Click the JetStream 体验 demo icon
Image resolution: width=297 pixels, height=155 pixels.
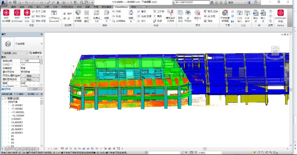(280, 13)
